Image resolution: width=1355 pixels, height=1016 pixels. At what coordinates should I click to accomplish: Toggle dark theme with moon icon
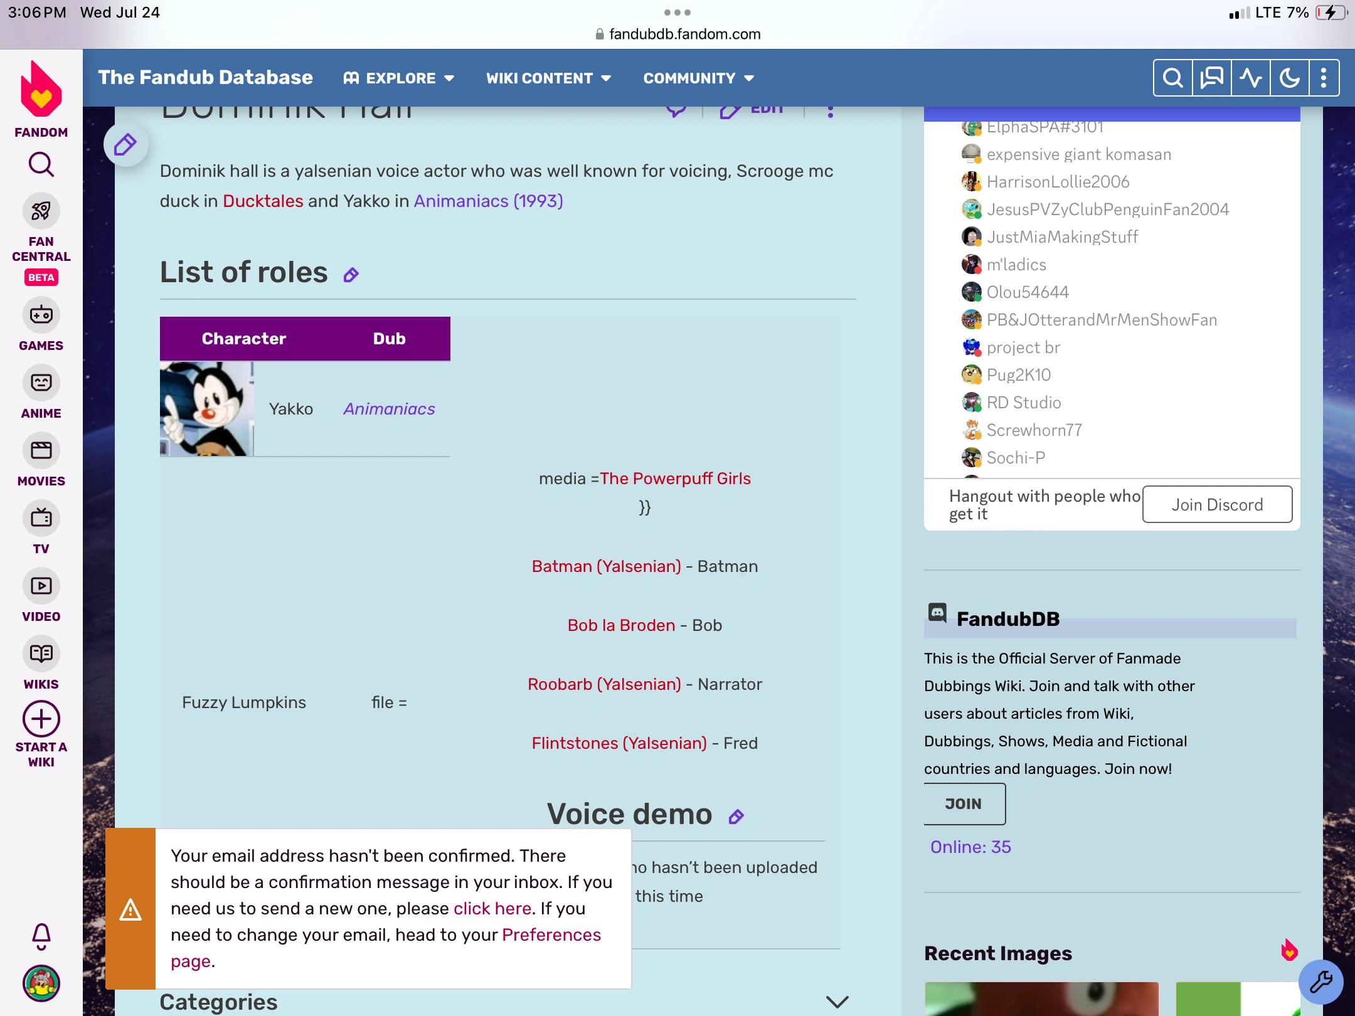[1289, 78]
